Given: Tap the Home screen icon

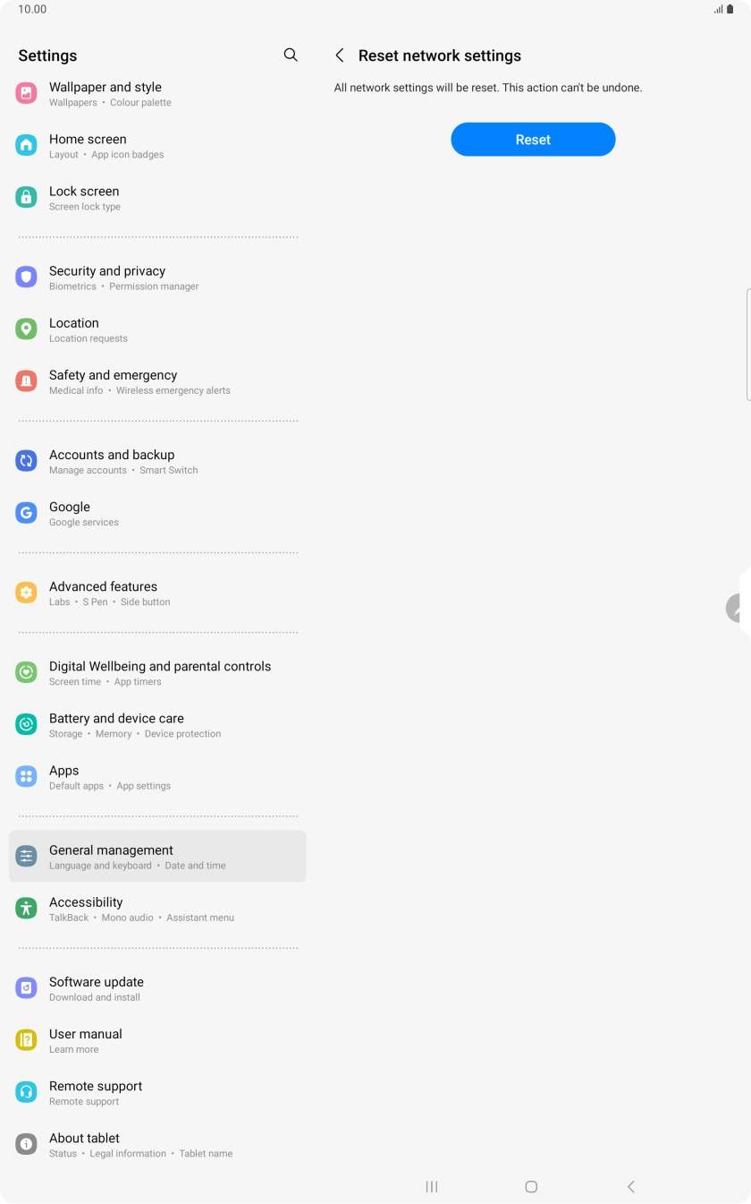Looking at the screenshot, I should [27, 145].
